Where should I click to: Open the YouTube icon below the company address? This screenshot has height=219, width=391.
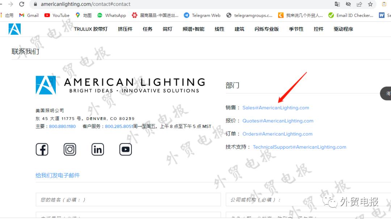[x=125, y=149]
